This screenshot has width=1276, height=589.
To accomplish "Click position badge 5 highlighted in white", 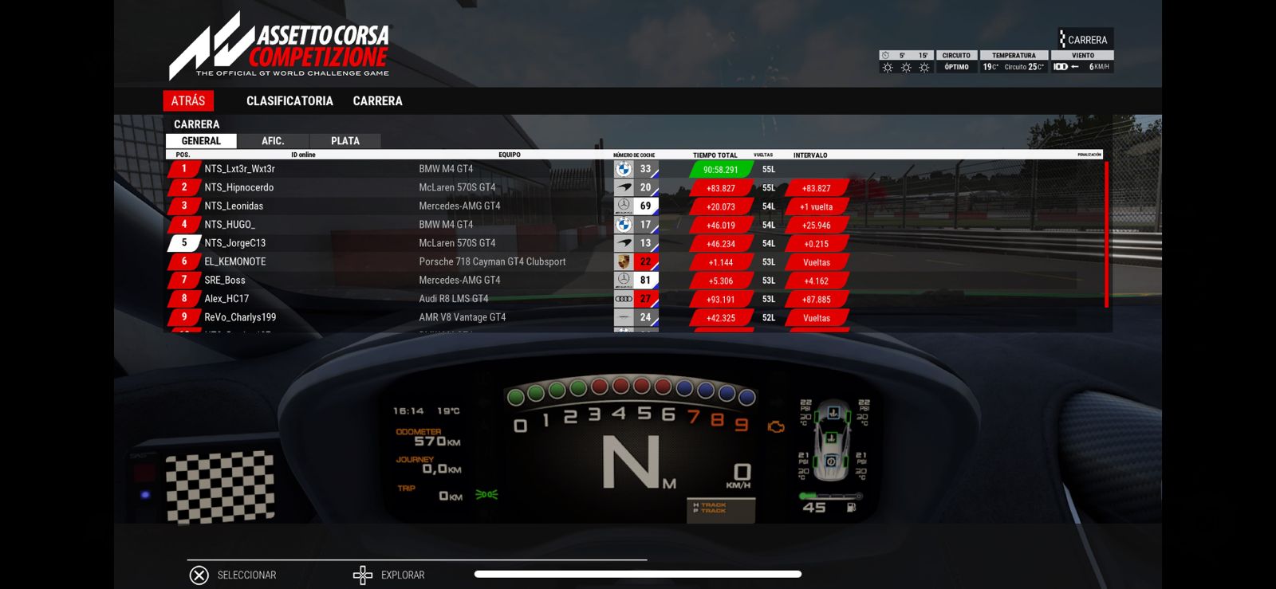I will [183, 243].
